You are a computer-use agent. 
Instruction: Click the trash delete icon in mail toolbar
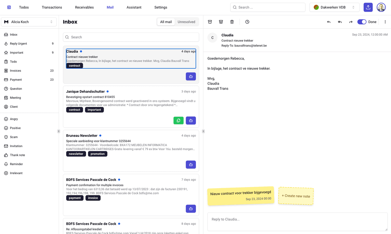(232, 22)
